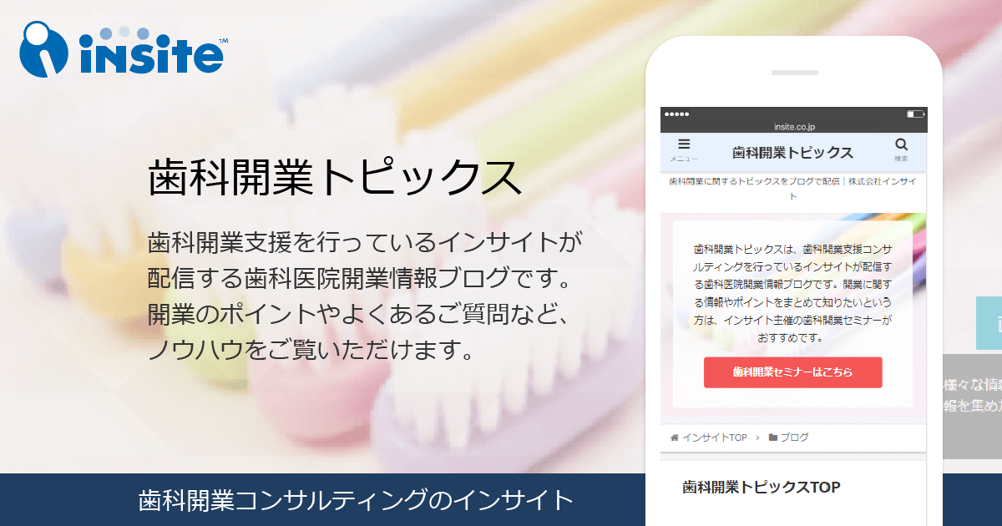The height and width of the screenshot is (526, 1002).
Task: Click the battery icon in phone status bar
Action: tap(916, 114)
